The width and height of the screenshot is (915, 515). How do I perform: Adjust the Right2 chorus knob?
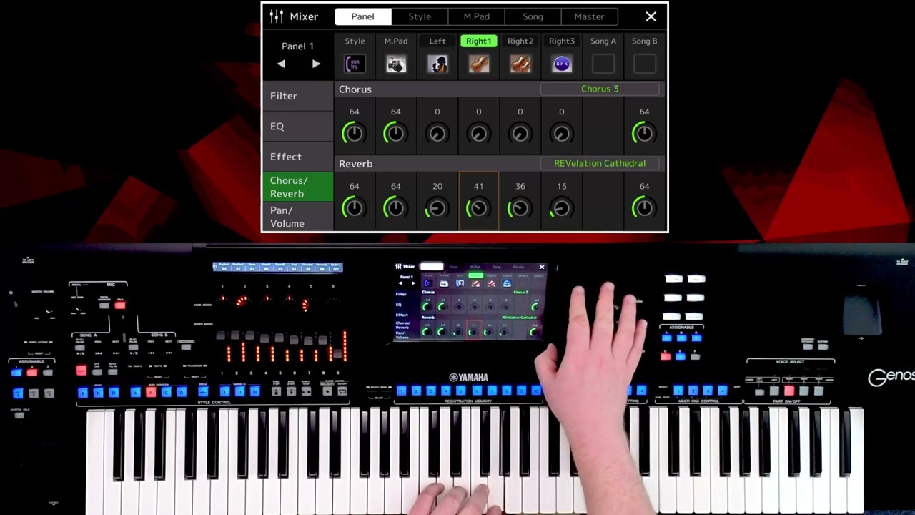pos(520,133)
